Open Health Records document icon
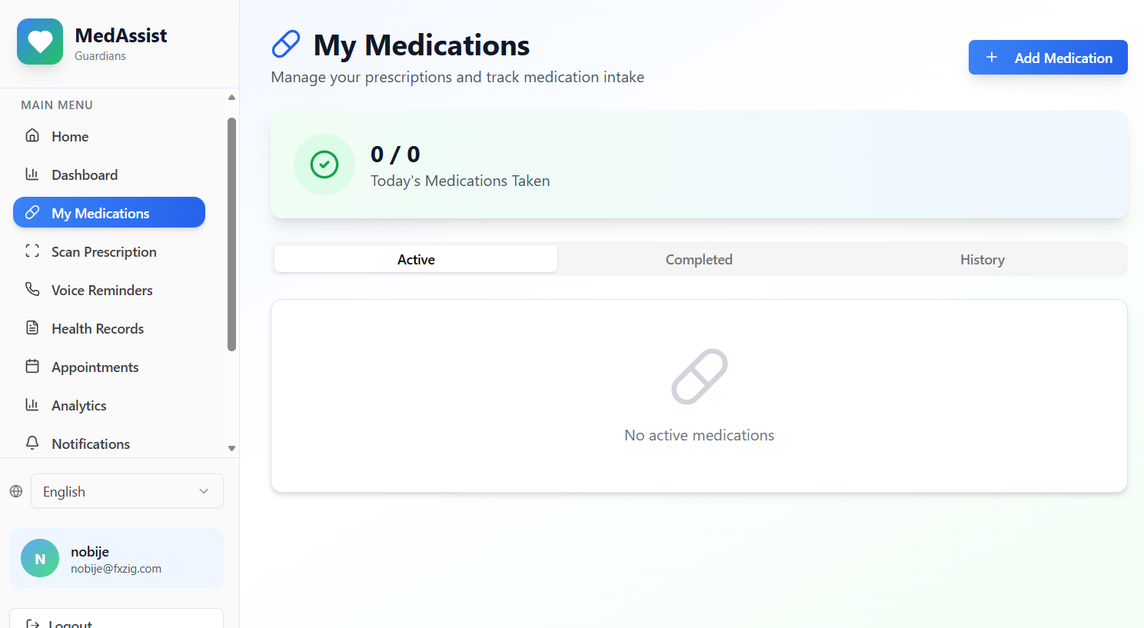1144x628 pixels. pyautogui.click(x=32, y=327)
